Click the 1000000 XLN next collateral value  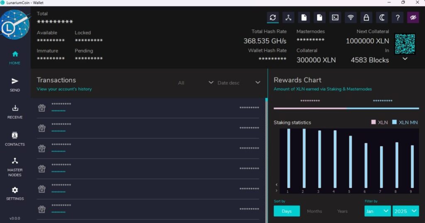point(367,41)
